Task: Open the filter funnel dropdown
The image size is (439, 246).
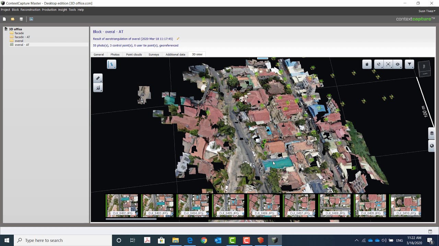Action: tap(410, 64)
